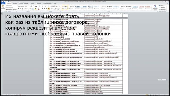The width and height of the screenshot is (170, 96).
Task: Click the Shading paint bucket color
Action: pyautogui.click(x=55, y=9)
